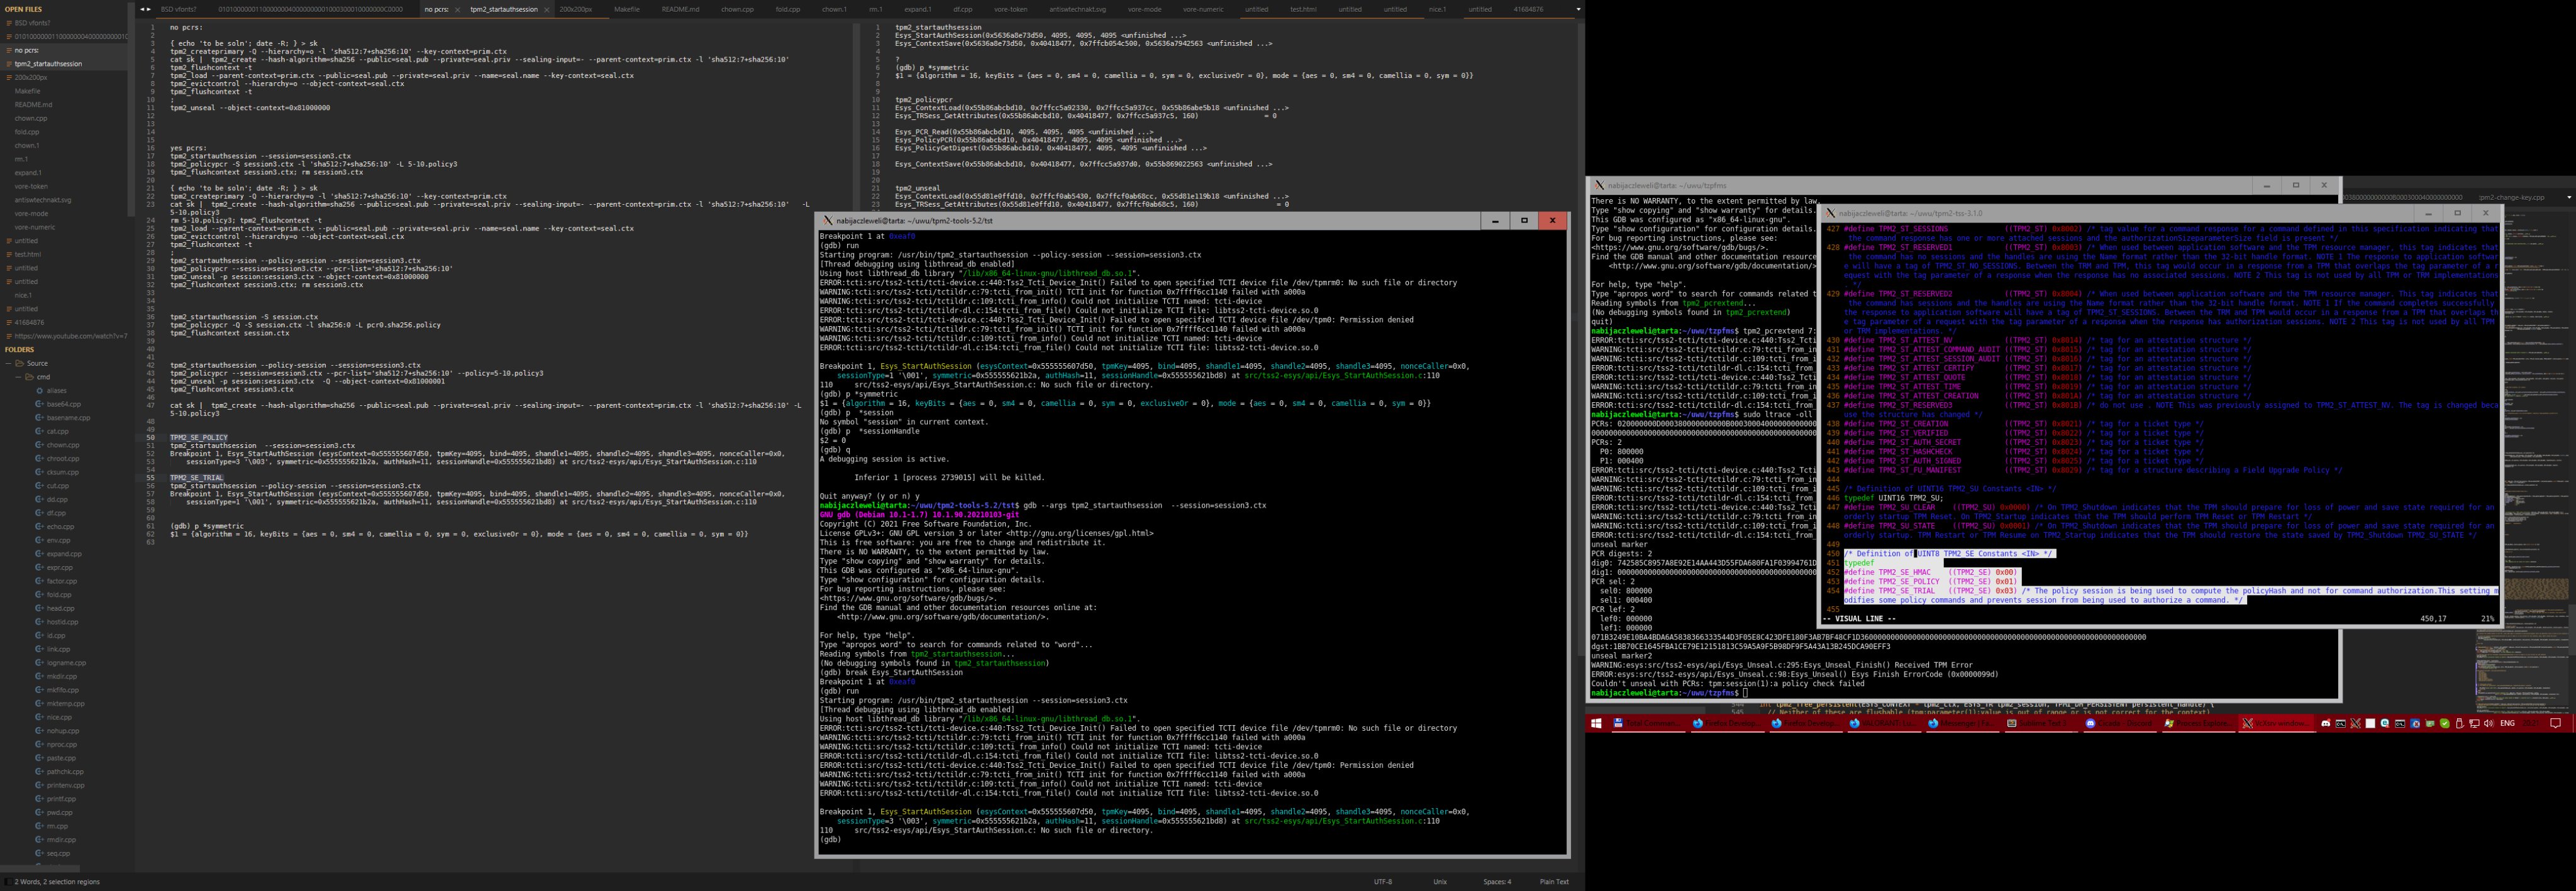Switch to the README.md tab

click(680, 9)
